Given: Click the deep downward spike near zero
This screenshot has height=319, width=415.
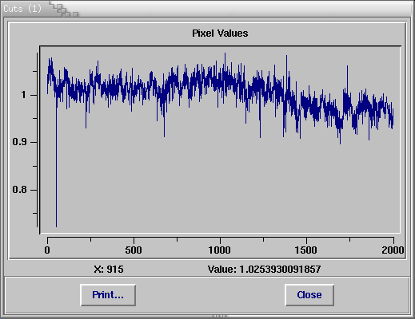Looking at the screenshot, I should point(56,165).
